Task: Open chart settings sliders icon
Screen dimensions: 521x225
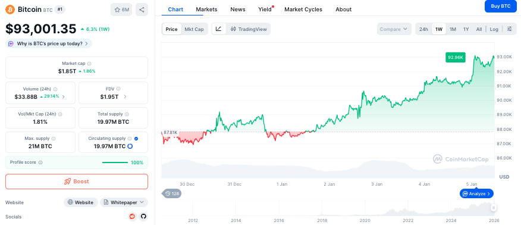Action: (x=509, y=29)
